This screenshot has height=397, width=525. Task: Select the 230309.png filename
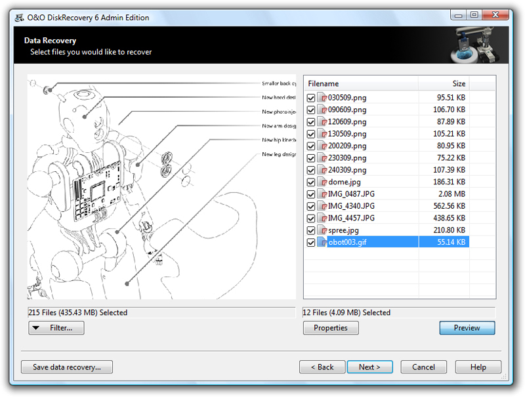point(347,158)
